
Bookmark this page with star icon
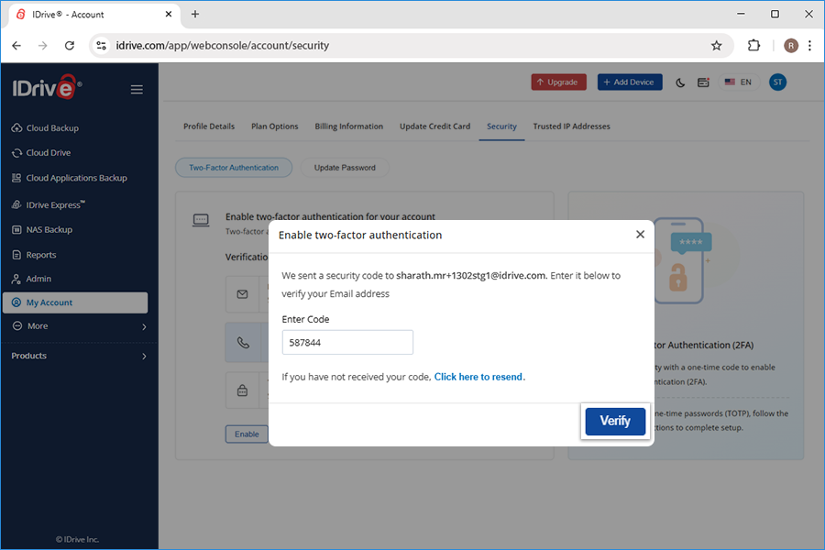(716, 46)
